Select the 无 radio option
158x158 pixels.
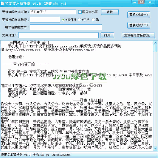tap(93, 19)
